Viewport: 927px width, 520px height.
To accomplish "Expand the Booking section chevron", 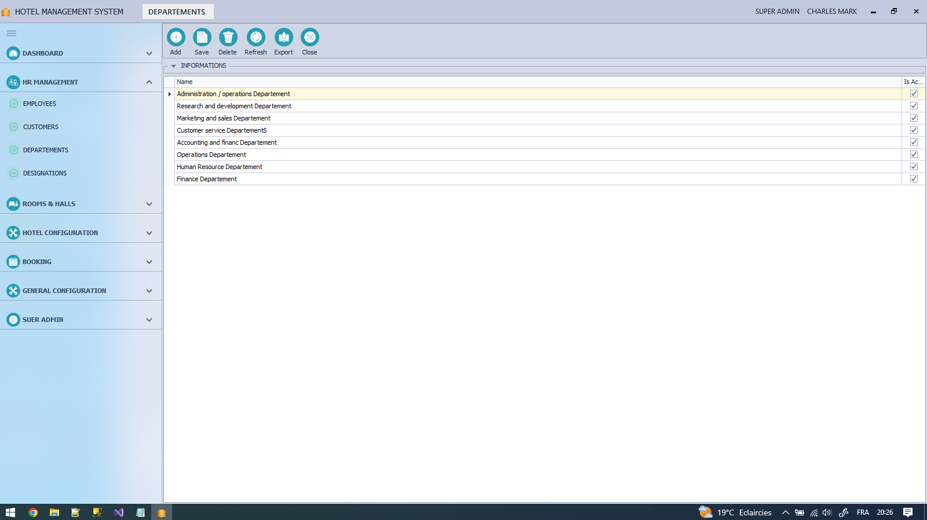I will (149, 262).
